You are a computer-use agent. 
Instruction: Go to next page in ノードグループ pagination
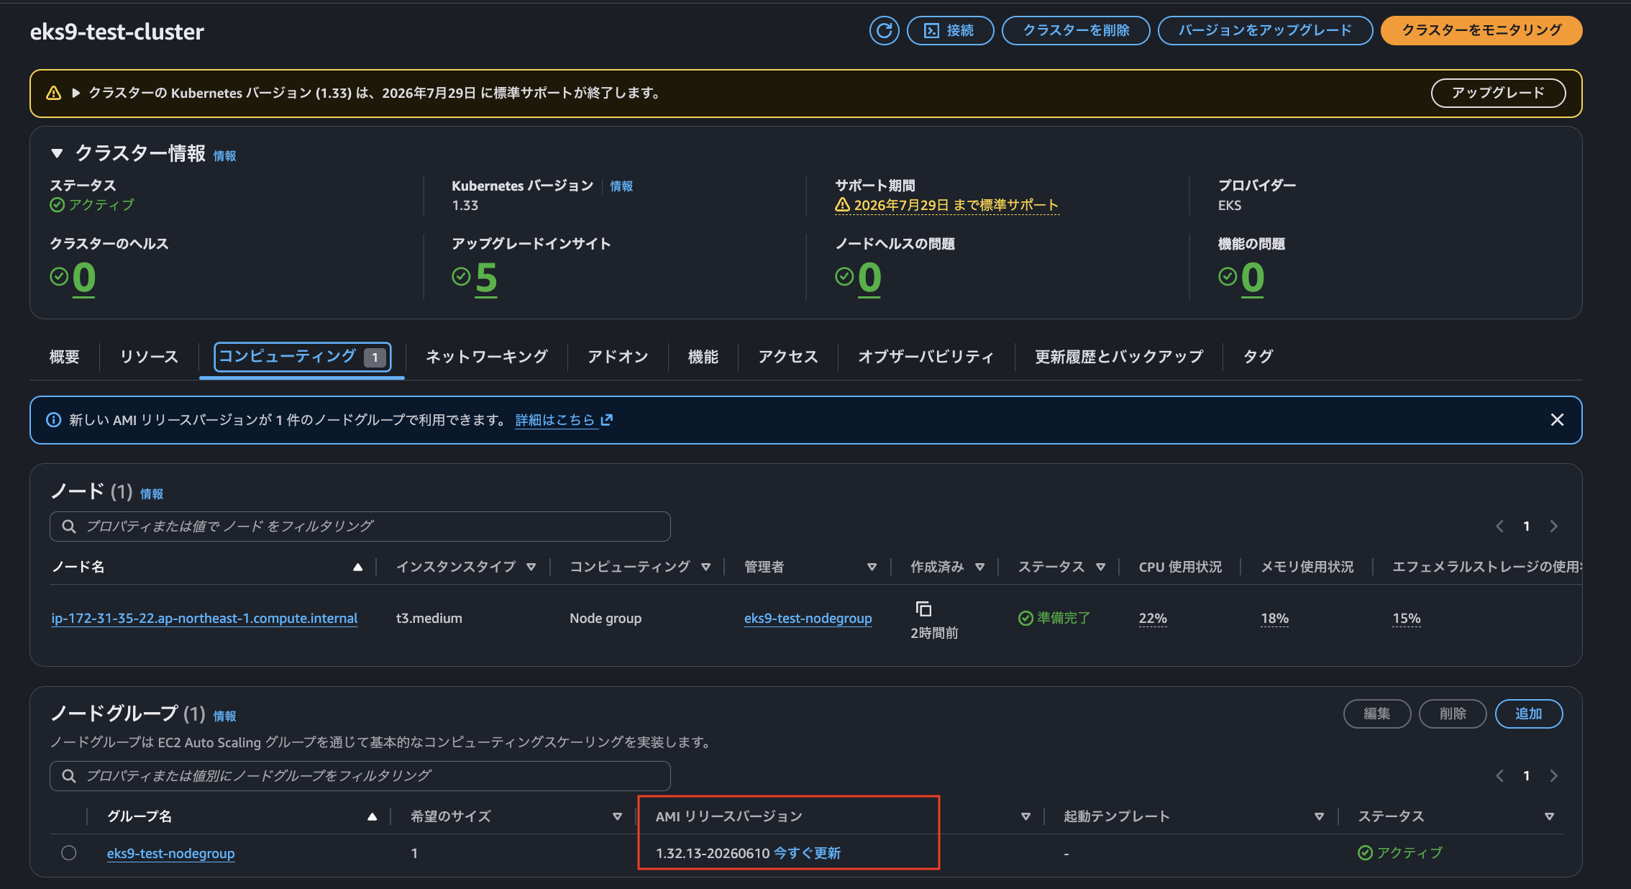click(x=1554, y=776)
